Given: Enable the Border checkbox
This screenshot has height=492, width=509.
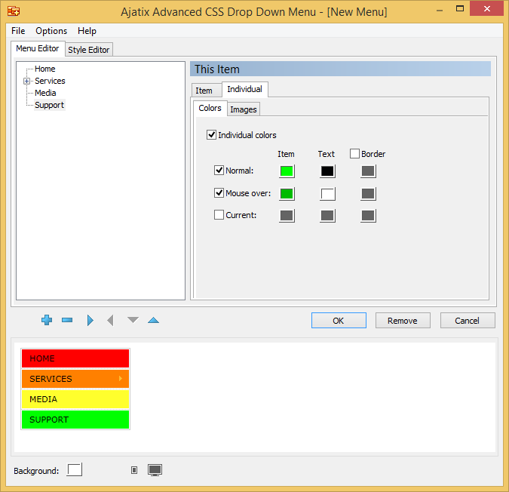Looking at the screenshot, I should coord(355,154).
